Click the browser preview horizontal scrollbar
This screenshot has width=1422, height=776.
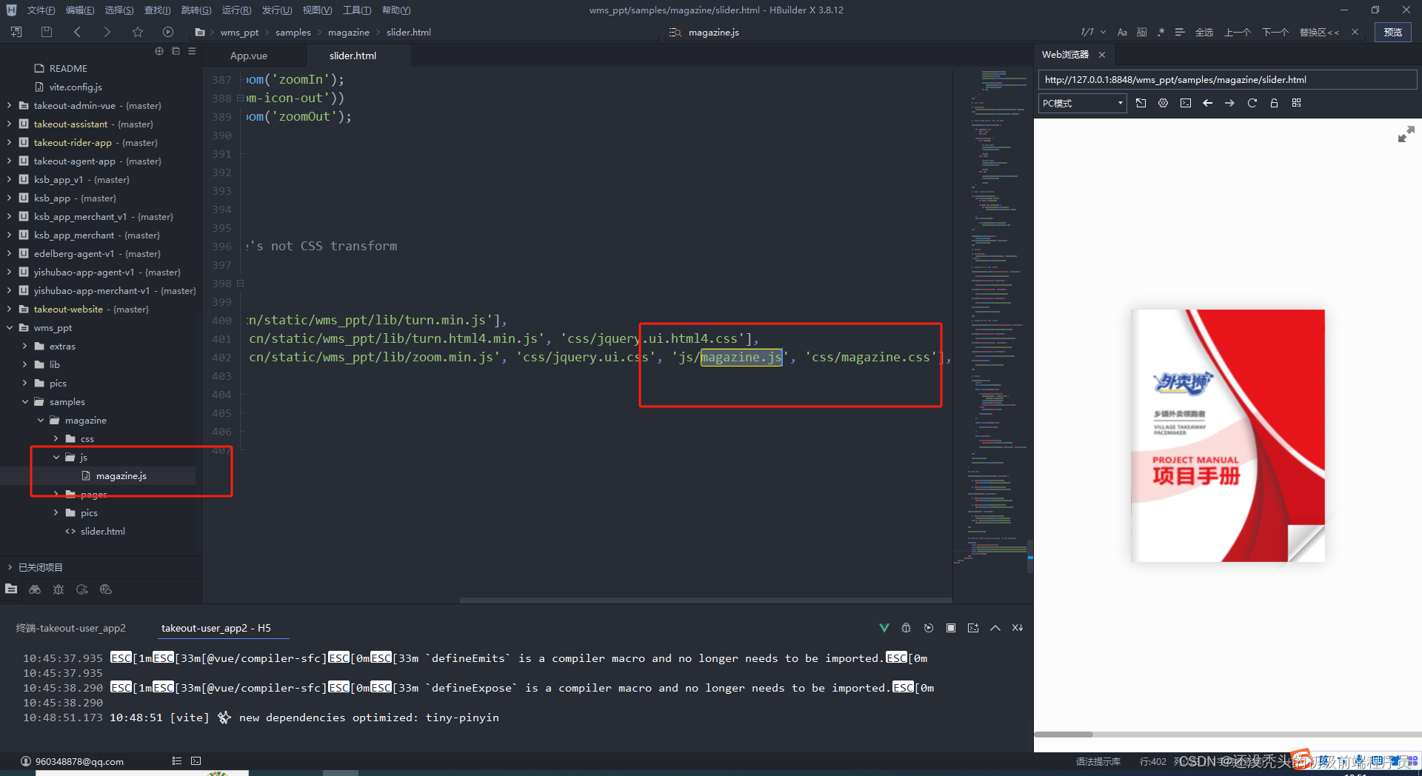coord(1064,735)
